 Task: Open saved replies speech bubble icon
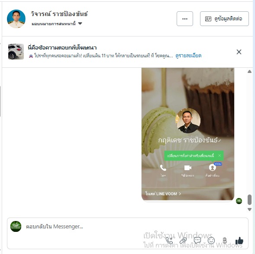(x=197, y=241)
